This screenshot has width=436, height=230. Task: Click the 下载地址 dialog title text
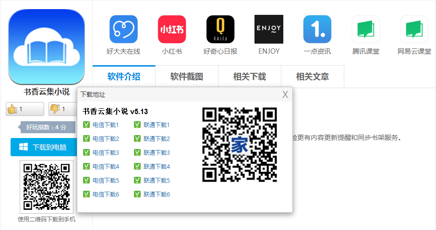[93, 94]
